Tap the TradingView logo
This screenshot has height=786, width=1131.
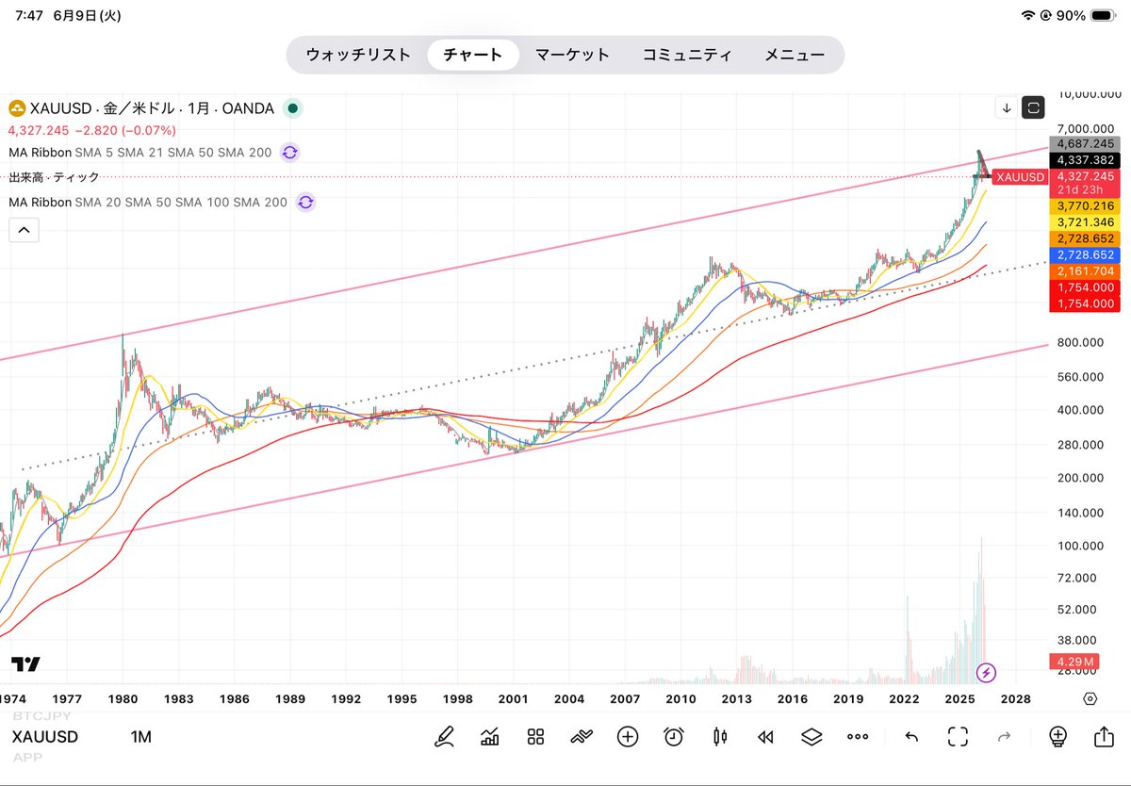pos(25,663)
